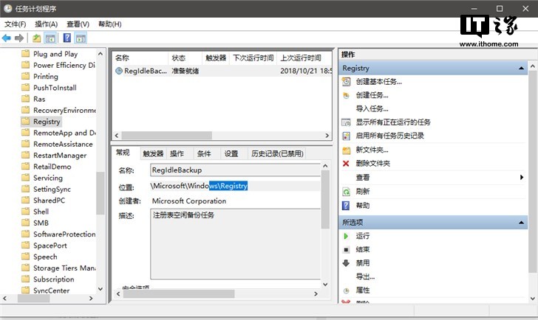The image size is (538, 320).
Task: Click the 删除文件夹 action text
Action: pyautogui.click(x=372, y=164)
